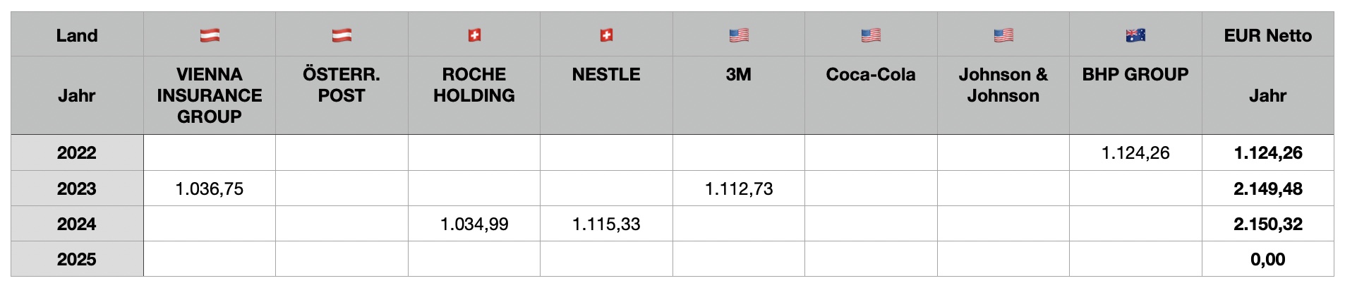Select the 2025 row header
Viewport: 1345px width, 288px height.
(77, 259)
